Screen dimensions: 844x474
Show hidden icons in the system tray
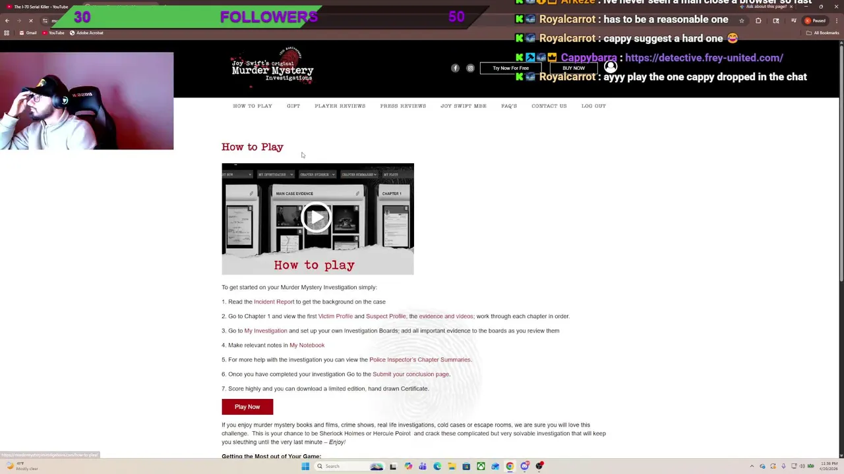(x=752, y=466)
